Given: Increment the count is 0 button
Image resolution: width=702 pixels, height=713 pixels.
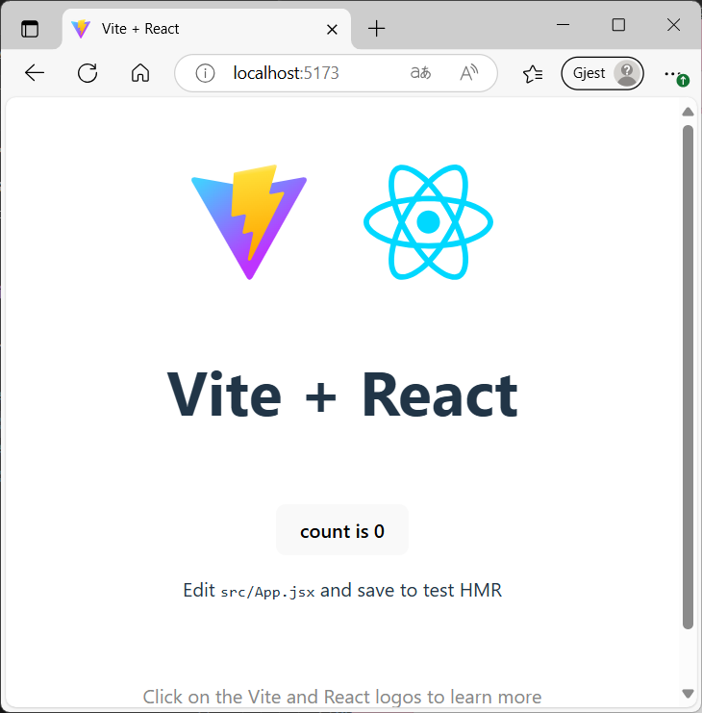Looking at the screenshot, I should coord(342,531).
